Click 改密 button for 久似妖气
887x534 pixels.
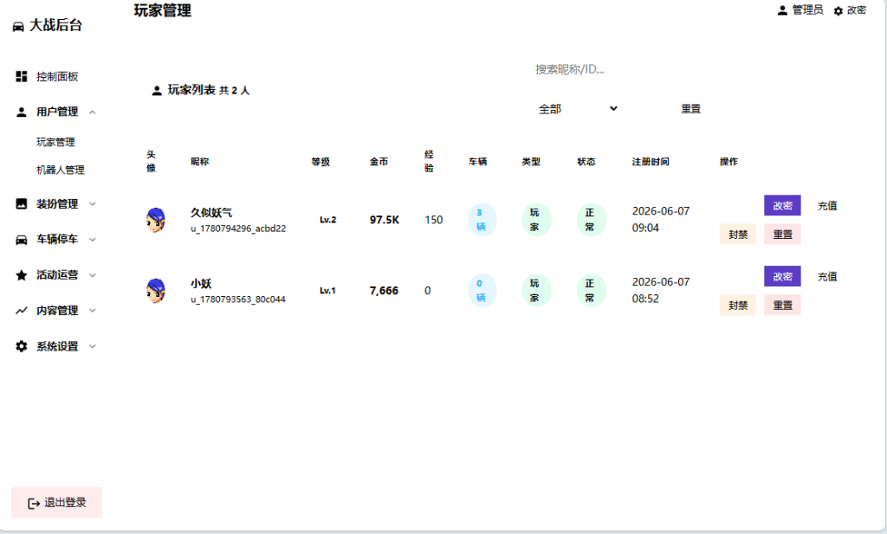coord(782,206)
